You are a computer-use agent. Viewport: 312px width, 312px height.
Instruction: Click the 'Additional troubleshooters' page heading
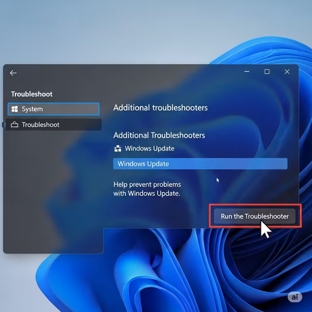tap(160, 108)
